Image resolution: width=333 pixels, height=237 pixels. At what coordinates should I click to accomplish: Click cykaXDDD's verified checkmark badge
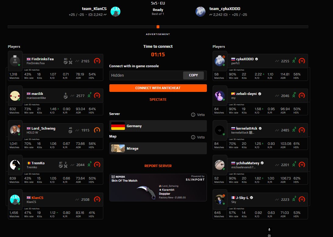coord(257,59)
